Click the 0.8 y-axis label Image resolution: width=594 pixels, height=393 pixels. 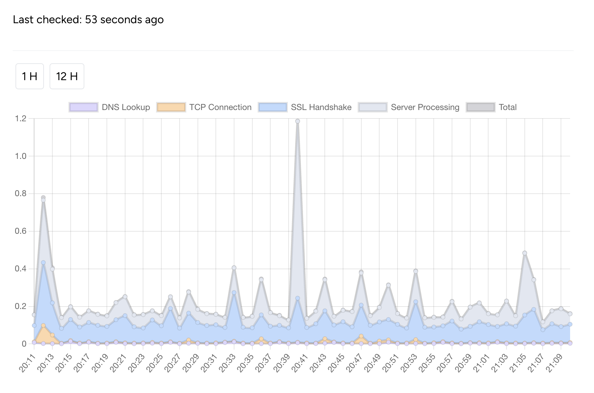coord(21,194)
